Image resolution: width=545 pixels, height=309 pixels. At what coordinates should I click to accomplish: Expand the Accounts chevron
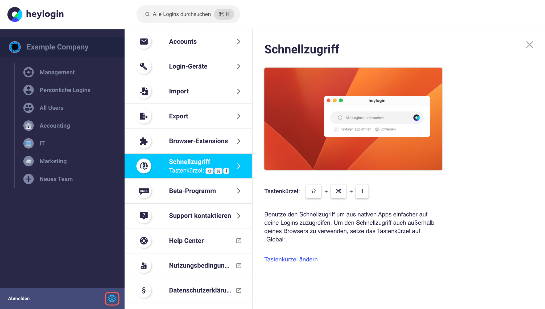click(239, 41)
